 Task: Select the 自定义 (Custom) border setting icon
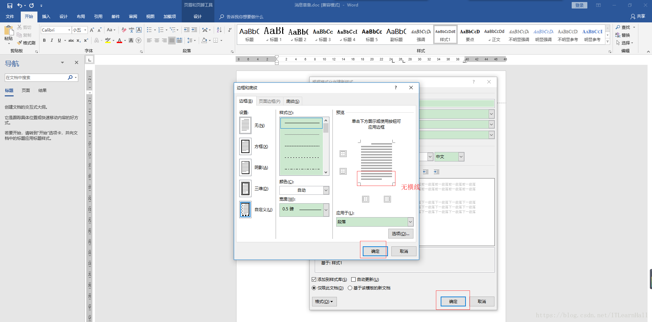(245, 210)
